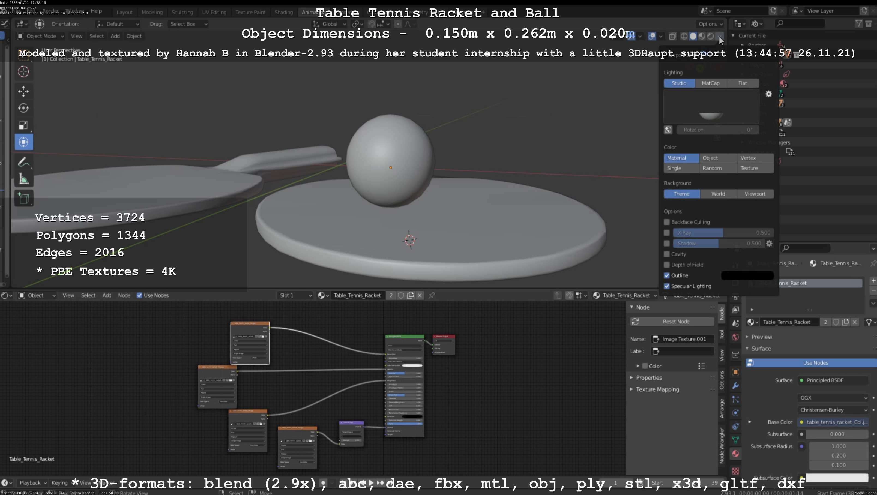
Task: Switch viewport to Wireframe shading
Action: [x=684, y=36]
